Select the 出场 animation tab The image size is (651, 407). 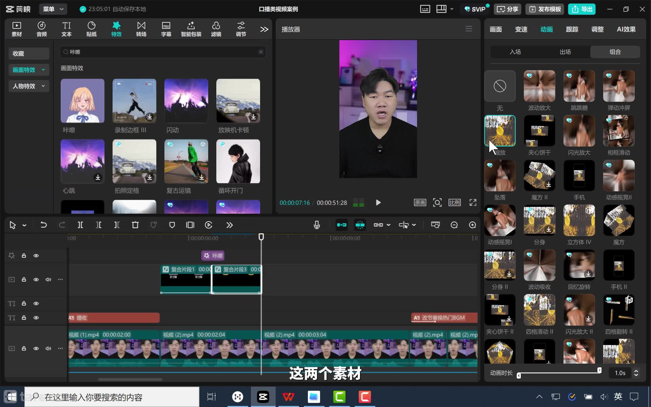point(565,52)
